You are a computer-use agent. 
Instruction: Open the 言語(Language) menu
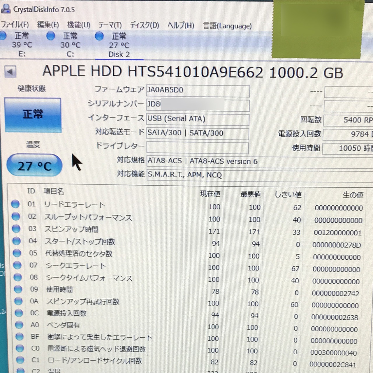pos(227,26)
